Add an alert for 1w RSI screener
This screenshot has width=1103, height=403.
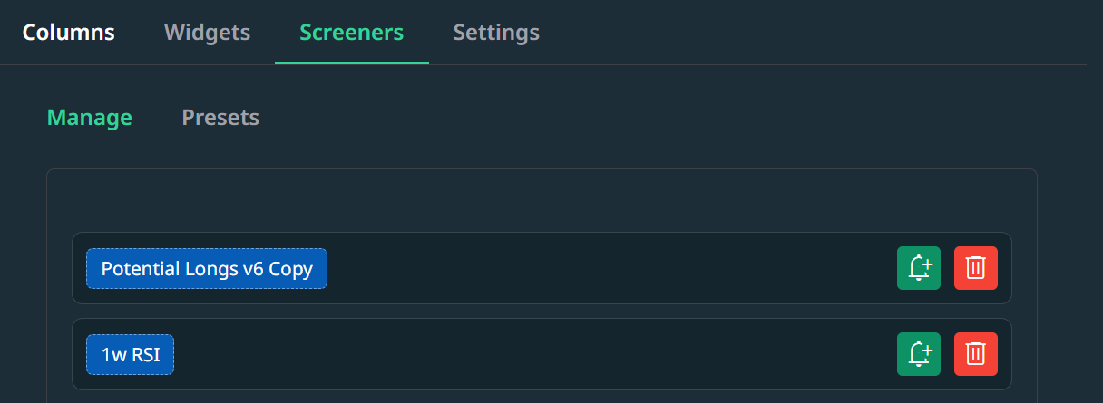pyautogui.click(x=919, y=354)
